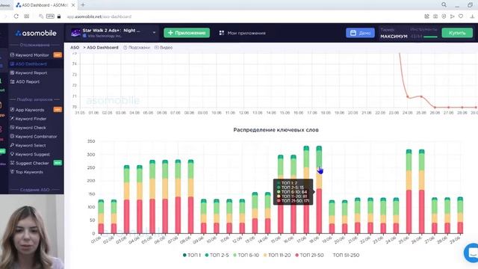Click the asomobile logo

point(36,33)
